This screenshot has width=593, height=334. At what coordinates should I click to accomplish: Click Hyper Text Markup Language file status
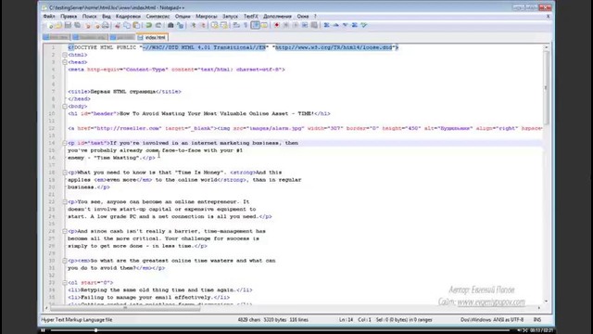77,320
